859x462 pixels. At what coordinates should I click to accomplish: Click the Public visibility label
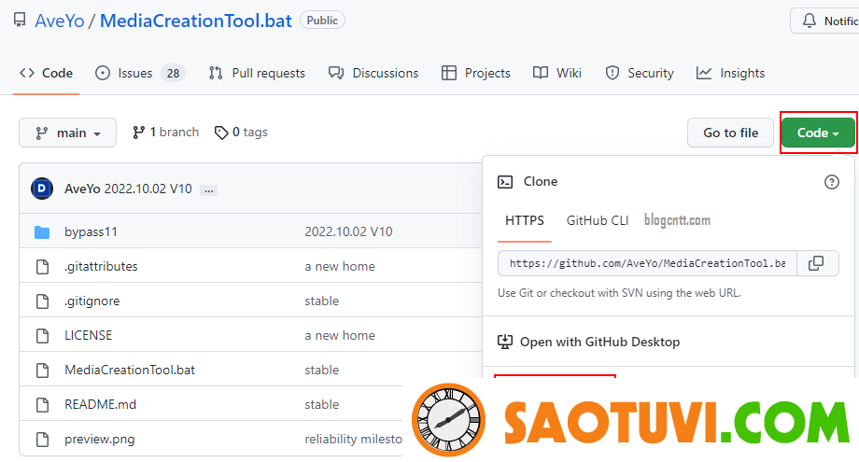[x=322, y=21]
